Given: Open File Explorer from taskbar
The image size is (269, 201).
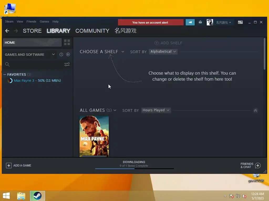Looking at the screenshot, I should point(21,196).
